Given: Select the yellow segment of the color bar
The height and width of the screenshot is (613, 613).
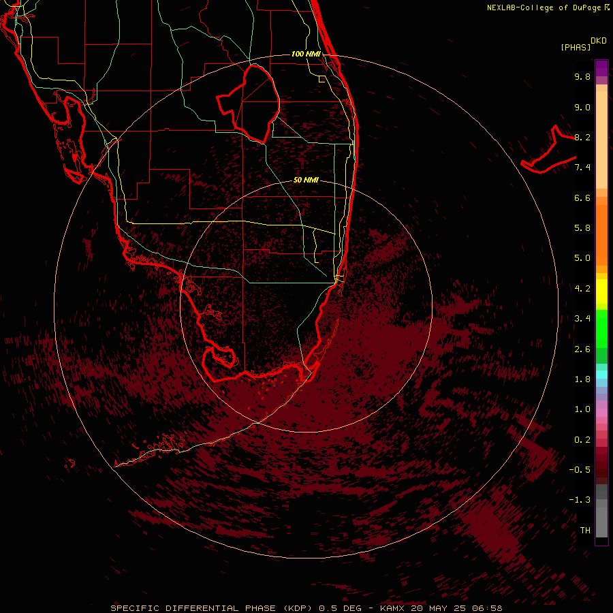Looking at the screenshot, I should [x=601, y=292].
